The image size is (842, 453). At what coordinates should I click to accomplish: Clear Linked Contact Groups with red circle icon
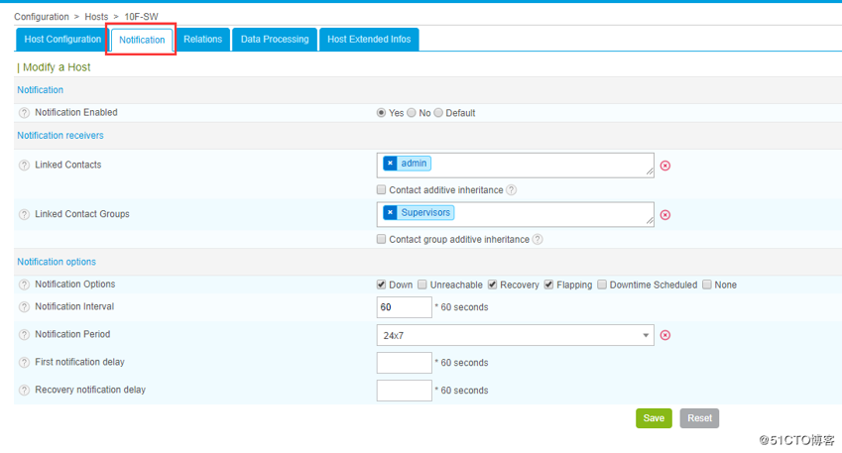[665, 215]
